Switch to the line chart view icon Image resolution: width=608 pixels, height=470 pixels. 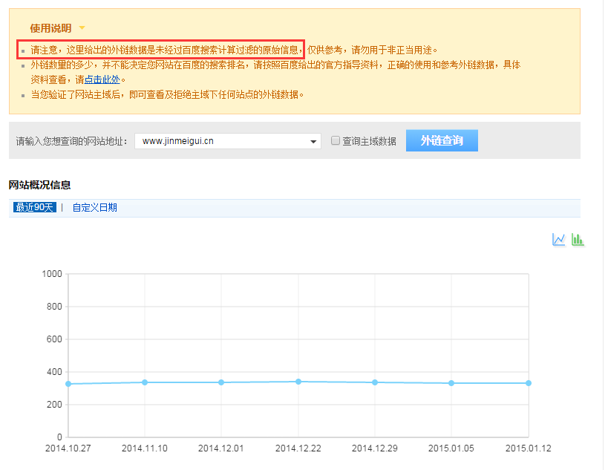(x=559, y=239)
